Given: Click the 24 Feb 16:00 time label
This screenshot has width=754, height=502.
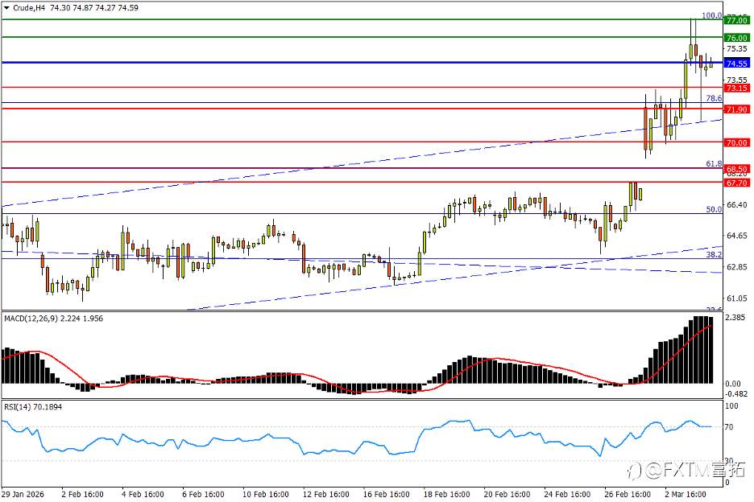Looking at the screenshot, I should [567, 494].
